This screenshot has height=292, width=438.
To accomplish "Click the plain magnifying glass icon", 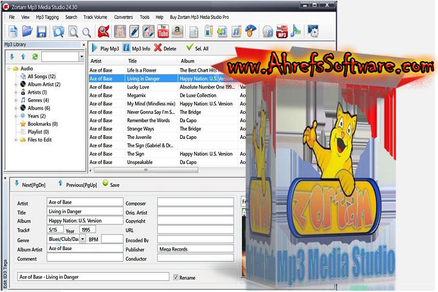I will click(86, 32).
